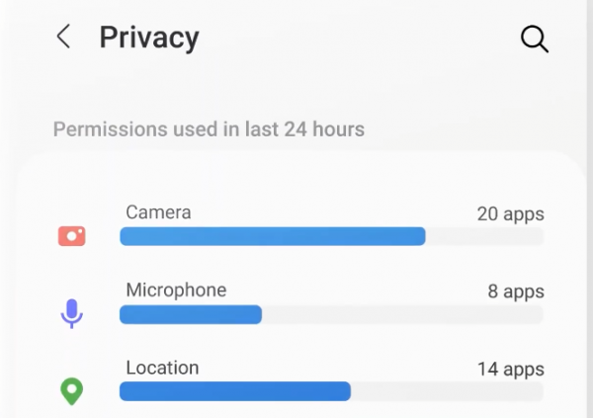Tap the red camera icon
Screen dimensions: 593x418
pos(71,235)
